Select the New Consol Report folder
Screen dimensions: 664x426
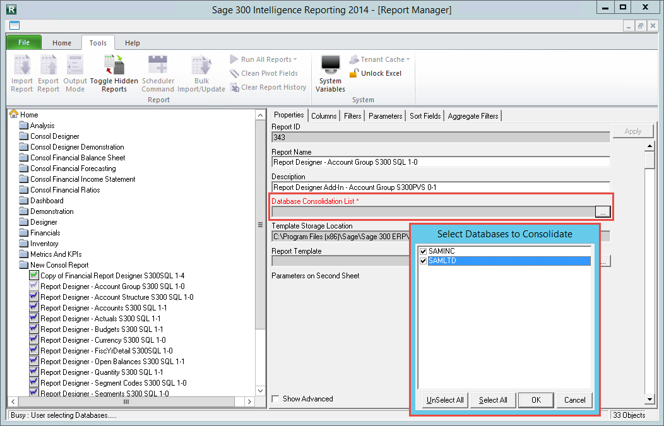[x=54, y=265]
